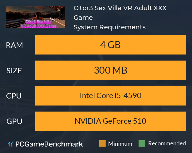Click the orange Minimum legend swatch
Viewport: 192px width, 153px height.
pyautogui.click(x=102, y=143)
